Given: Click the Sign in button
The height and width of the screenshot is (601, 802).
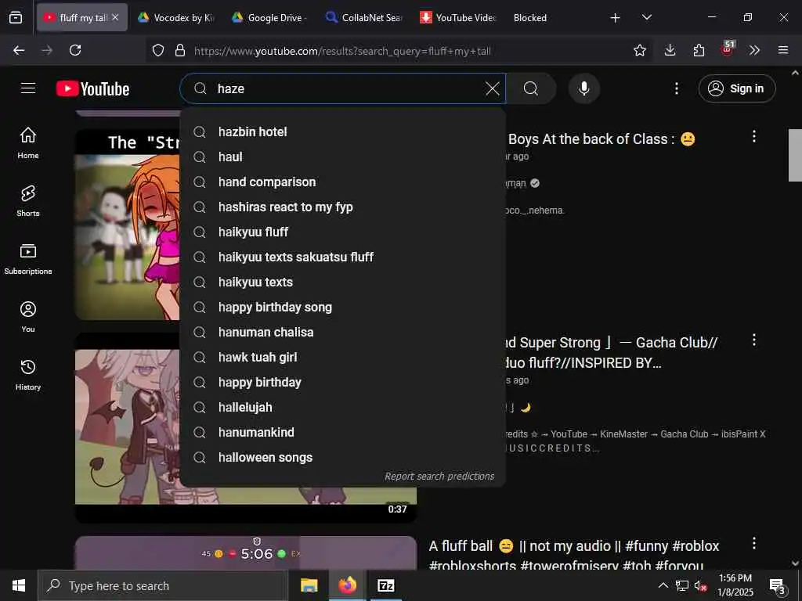Looking at the screenshot, I should coord(736,88).
